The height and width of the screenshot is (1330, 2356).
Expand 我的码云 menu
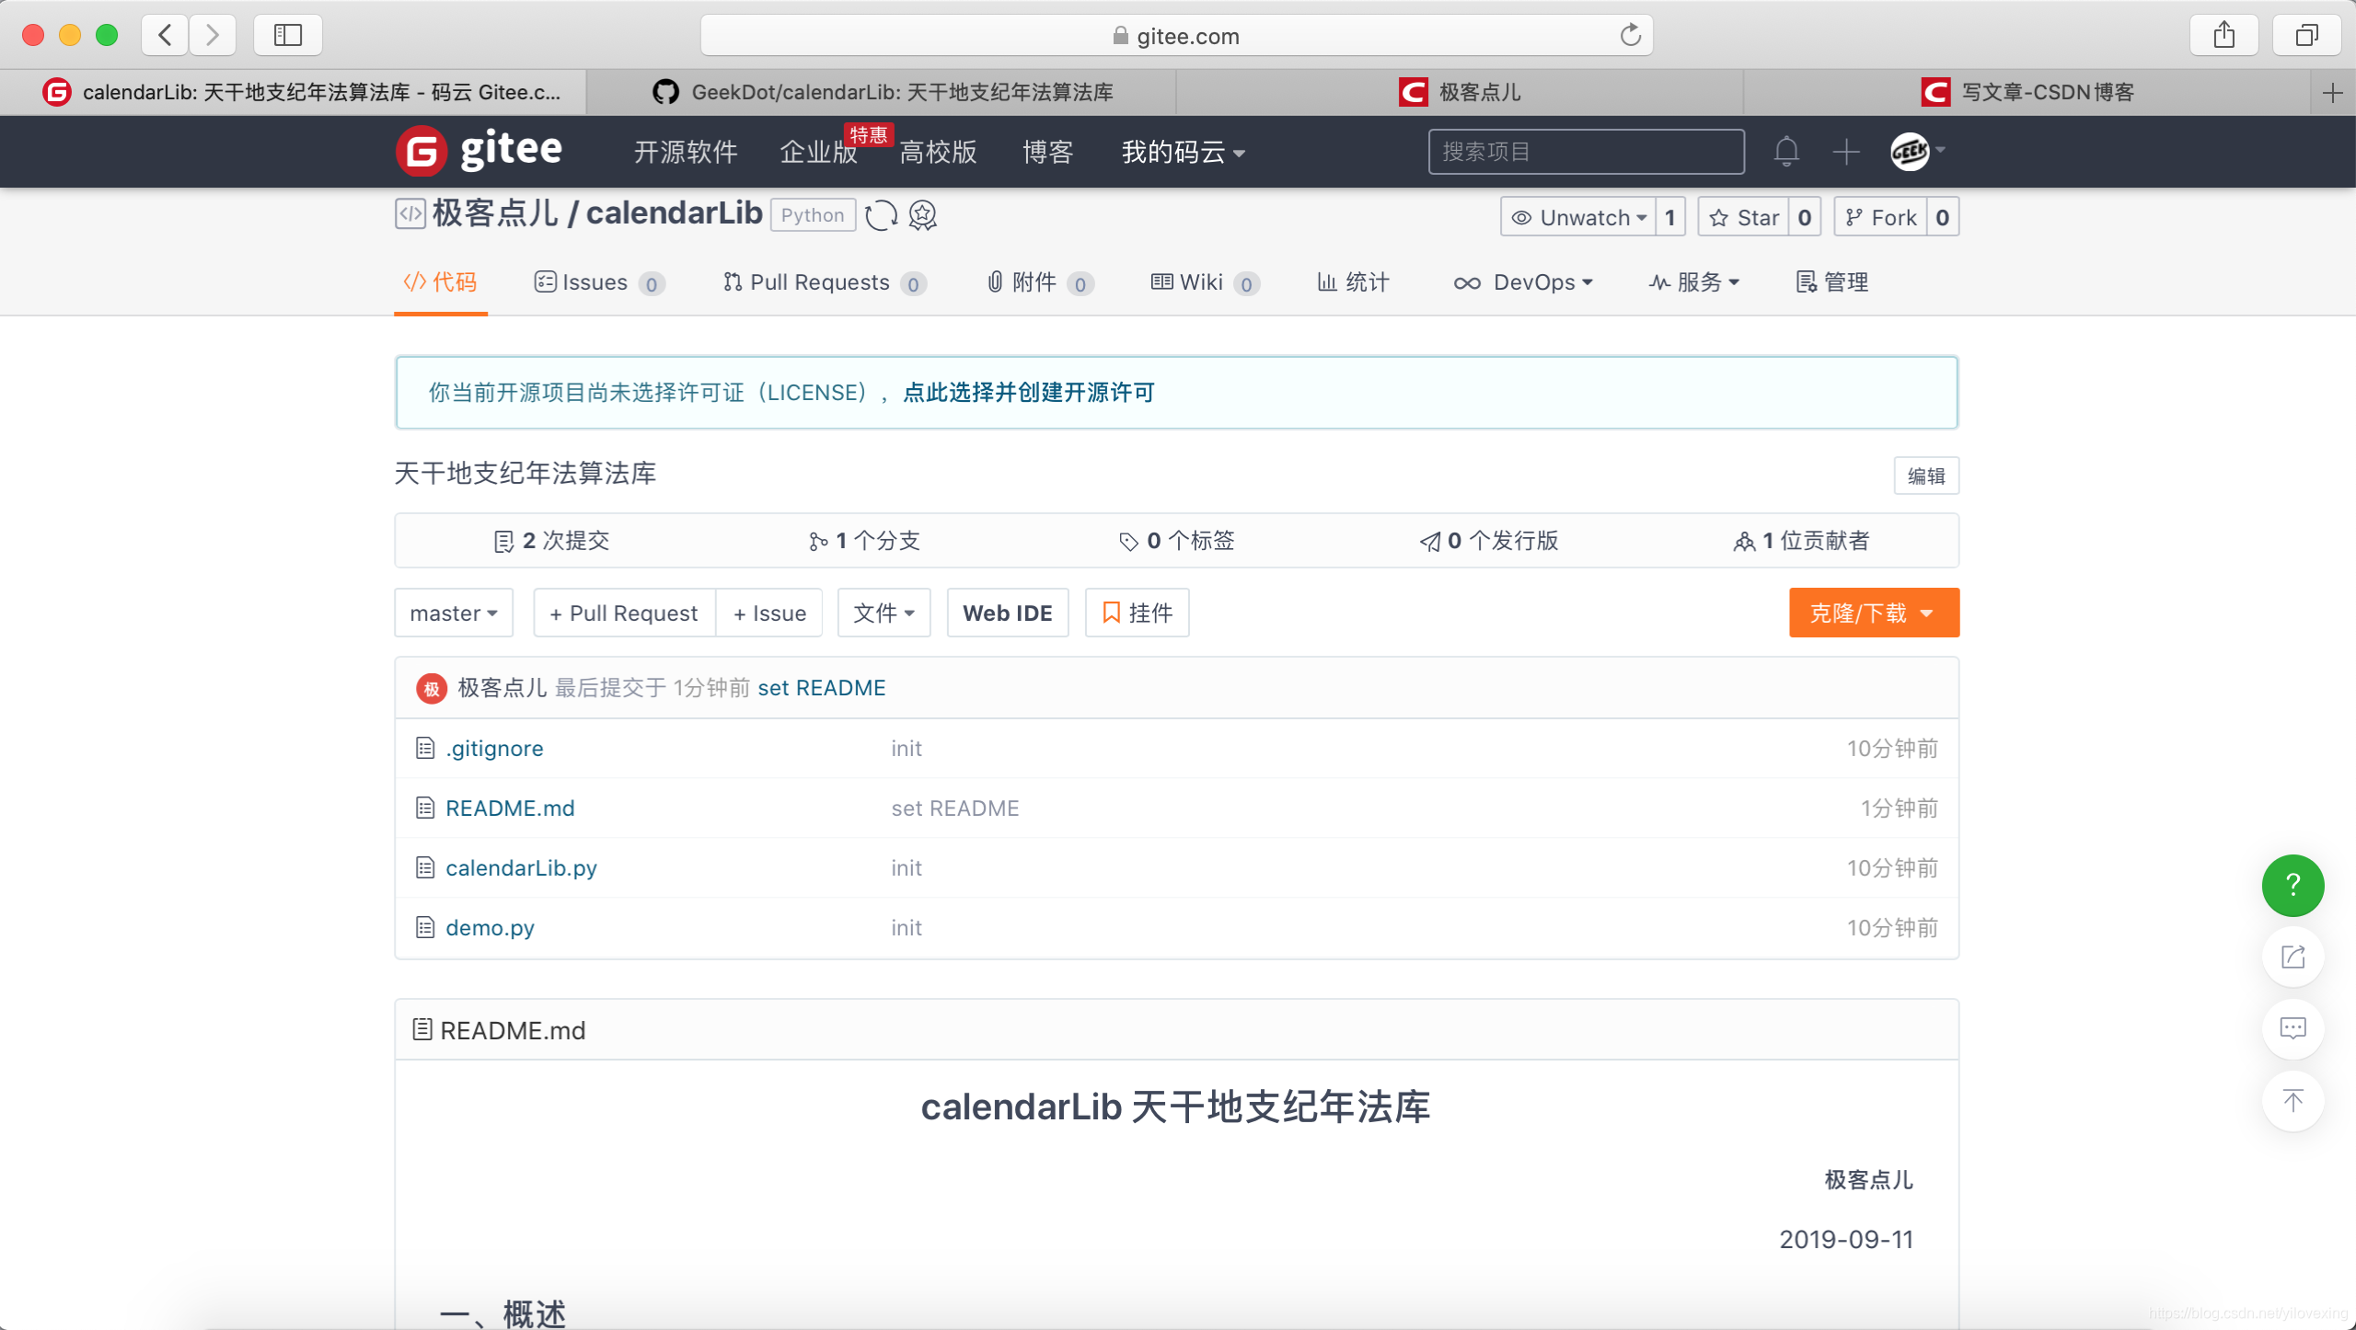pyautogui.click(x=1183, y=152)
